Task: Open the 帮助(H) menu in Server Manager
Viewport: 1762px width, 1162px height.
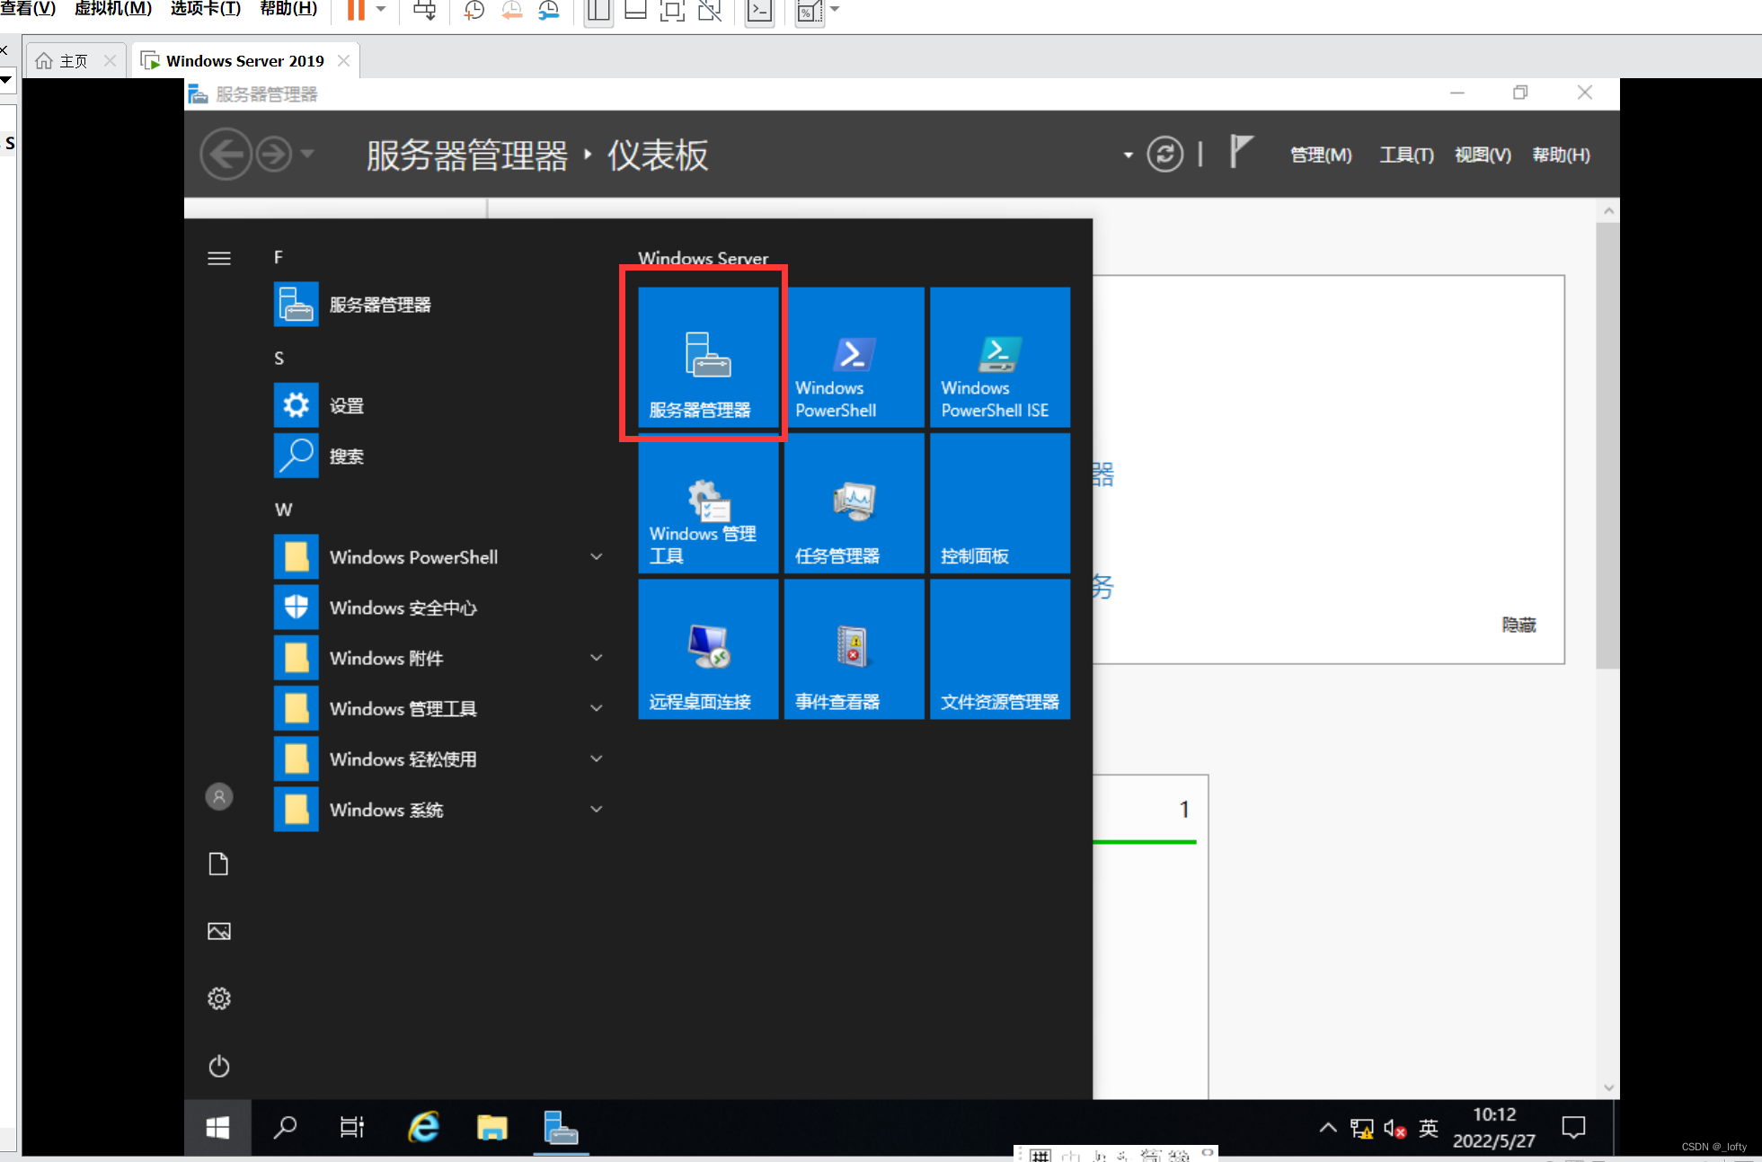Action: click(1561, 155)
